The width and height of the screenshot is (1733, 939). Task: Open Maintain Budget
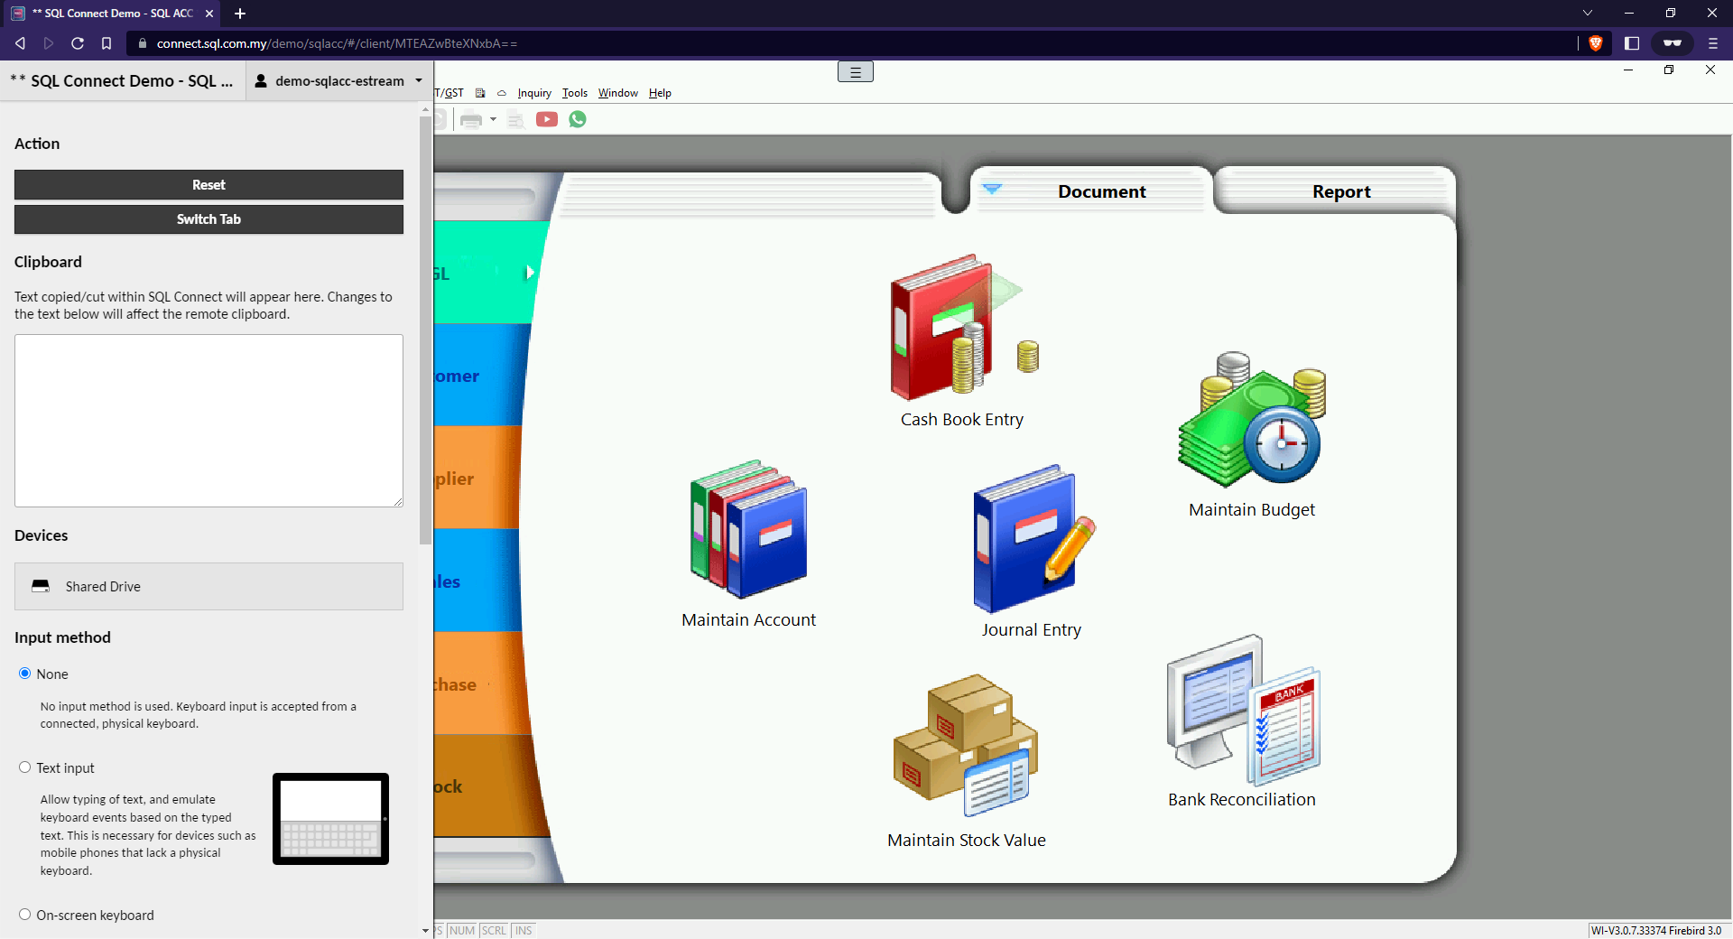tap(1250, 420)
